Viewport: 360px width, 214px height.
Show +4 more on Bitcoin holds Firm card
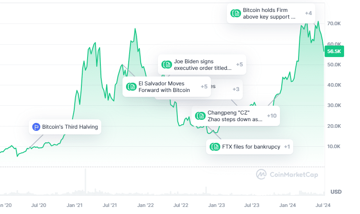[308, 13]
